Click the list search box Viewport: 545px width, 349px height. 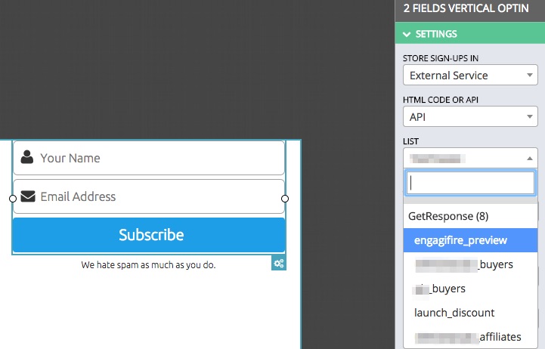pyautogui.click(x=469, y=183)
